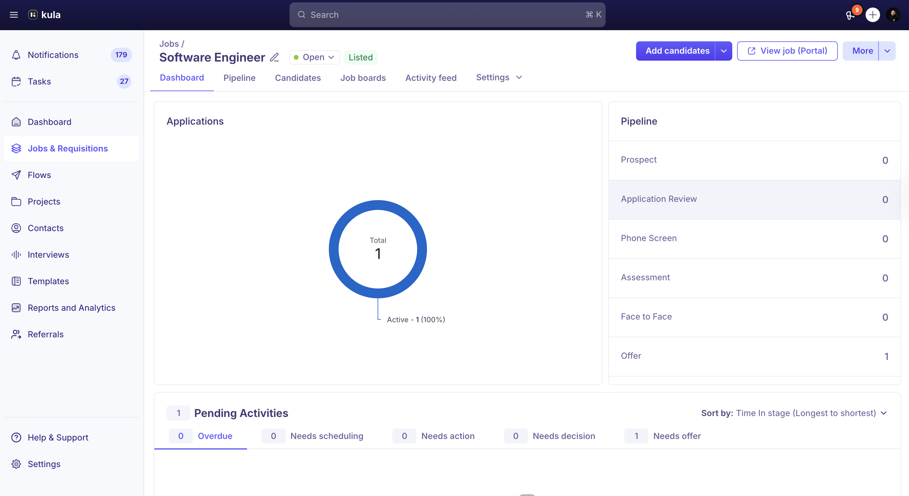Open Flows via paper plane icon

coord(16,175)
